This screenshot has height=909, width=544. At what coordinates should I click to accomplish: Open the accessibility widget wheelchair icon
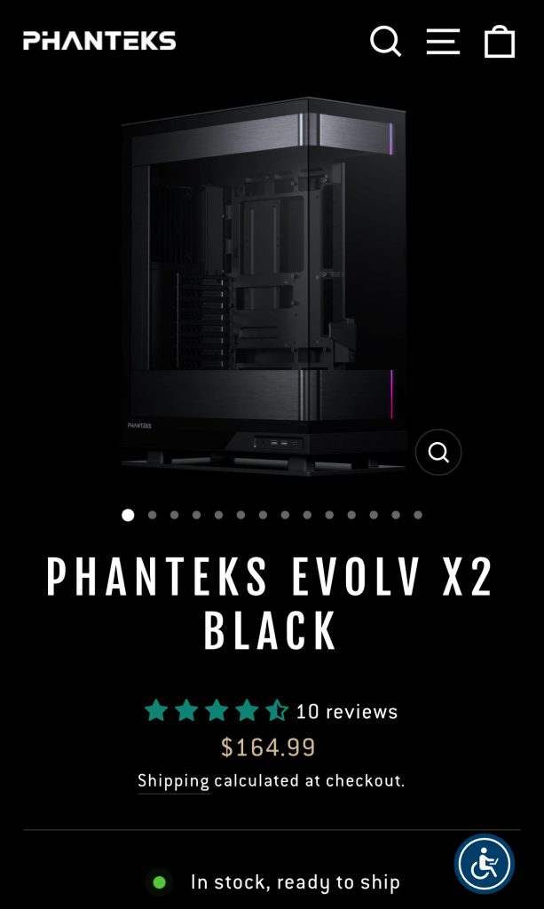click(485, 864)
